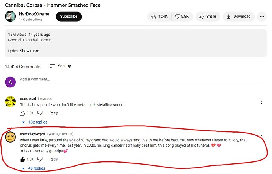Open the HarDcorXtreme channel name link
Image resolution: width=272 pixels, height=174 pixels.
tap(34, 14)
